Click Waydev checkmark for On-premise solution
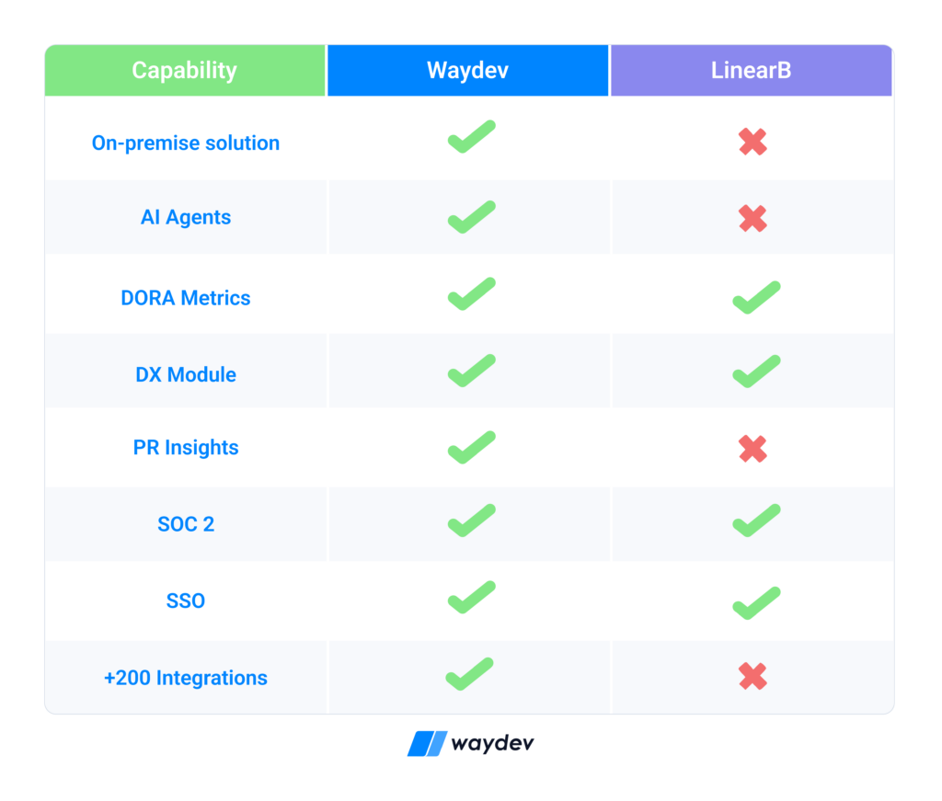This screenshot has height=801, width=942. (x=472, y=137)
